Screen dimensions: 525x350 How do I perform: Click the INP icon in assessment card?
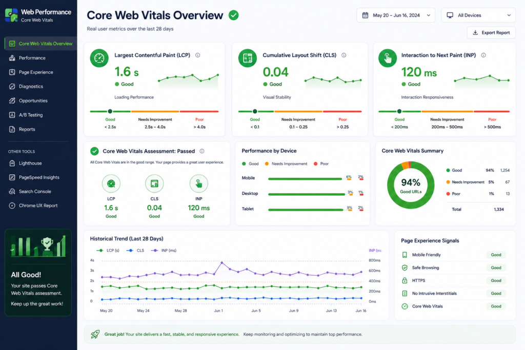pos(199,183)
